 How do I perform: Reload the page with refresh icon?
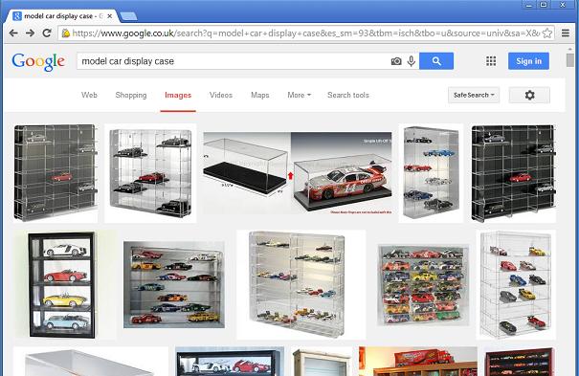click(47, 33)
